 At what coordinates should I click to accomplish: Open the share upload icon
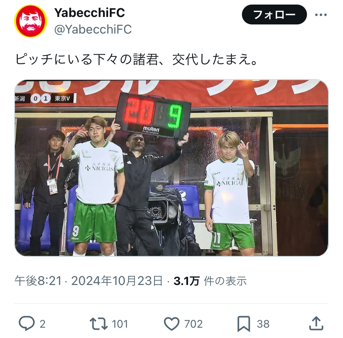click(316, 324)
